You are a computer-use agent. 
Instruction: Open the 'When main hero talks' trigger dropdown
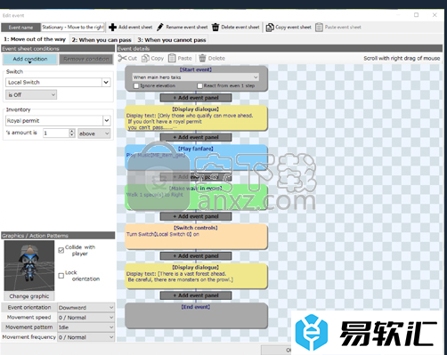click(x=196, y=77)
